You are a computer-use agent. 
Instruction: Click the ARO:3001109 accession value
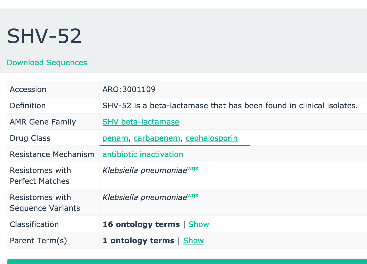click(129, 89)
